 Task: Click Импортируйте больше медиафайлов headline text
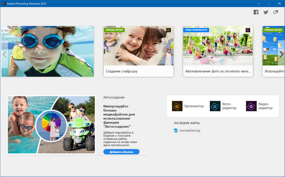click(x=119, y=116)
